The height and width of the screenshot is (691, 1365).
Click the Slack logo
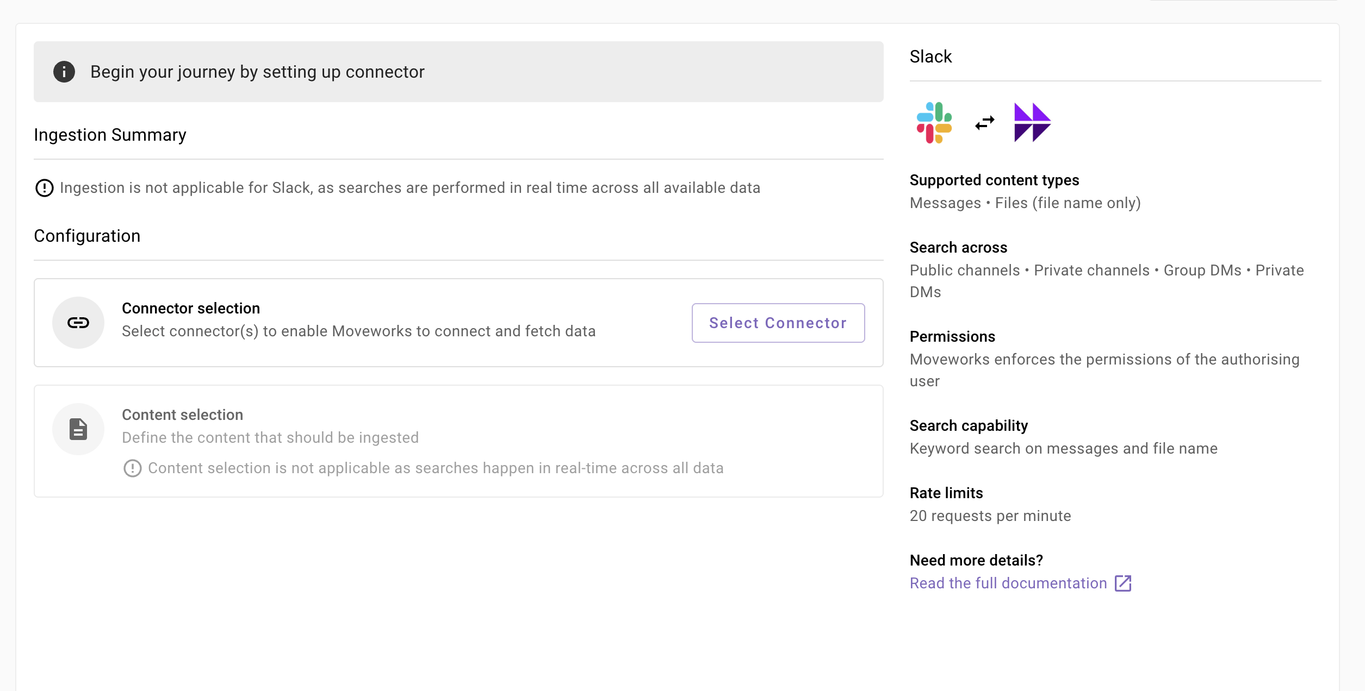coord(934,123)
